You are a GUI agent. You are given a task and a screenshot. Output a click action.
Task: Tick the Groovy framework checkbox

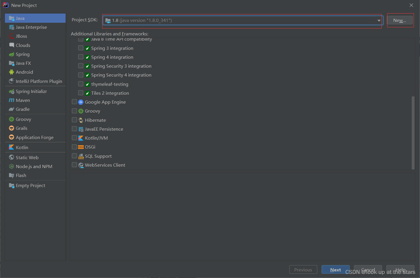point(75,111)
